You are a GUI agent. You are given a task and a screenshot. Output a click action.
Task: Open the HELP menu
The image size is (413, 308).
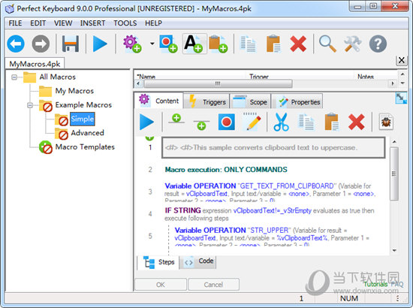pos(153,23)
